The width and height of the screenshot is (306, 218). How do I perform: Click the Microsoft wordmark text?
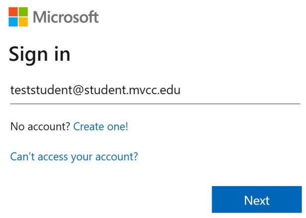click(66, 17)
